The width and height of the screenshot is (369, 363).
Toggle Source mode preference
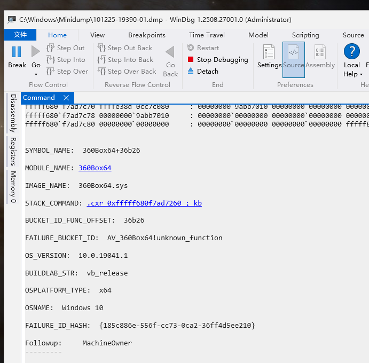point(294,60)
